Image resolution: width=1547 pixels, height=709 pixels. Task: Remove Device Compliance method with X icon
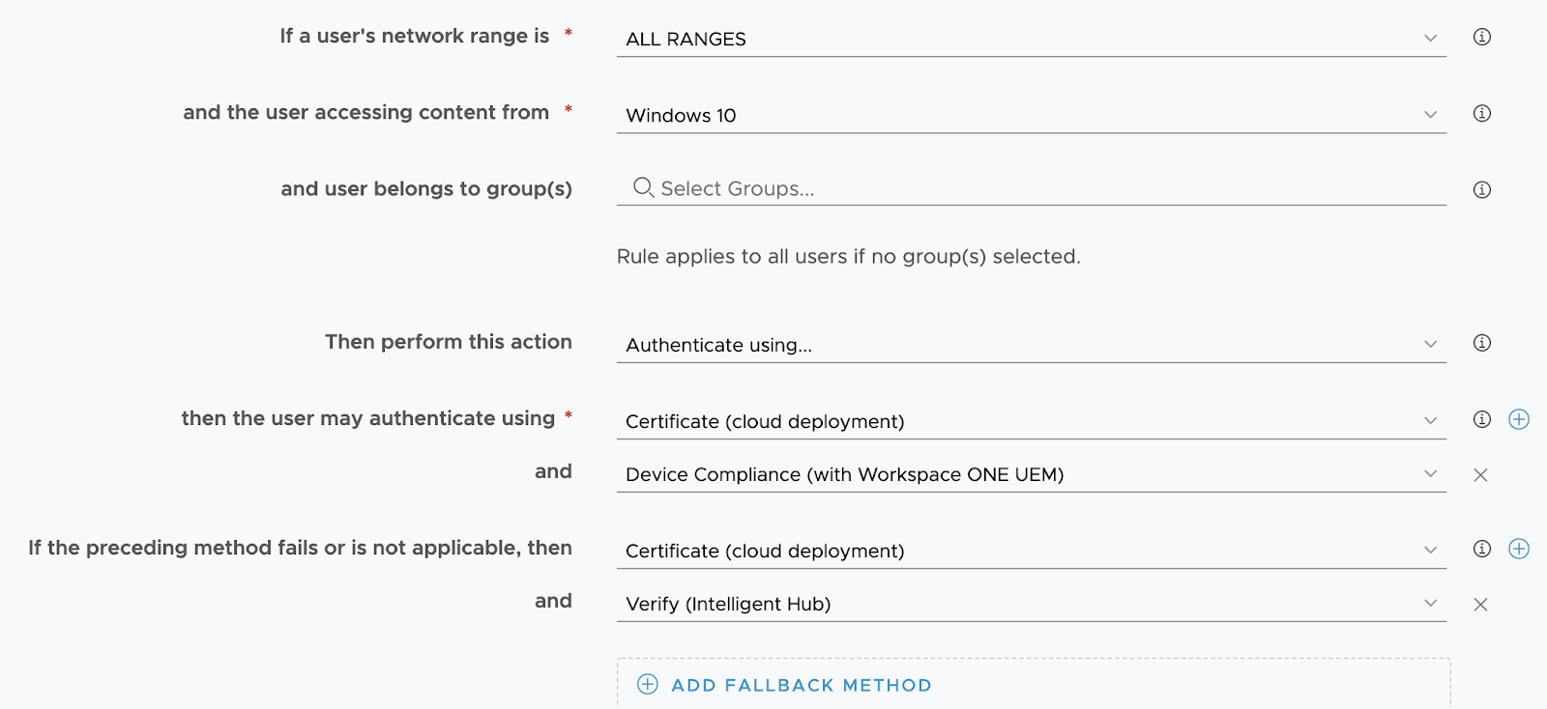[1480, 475]
